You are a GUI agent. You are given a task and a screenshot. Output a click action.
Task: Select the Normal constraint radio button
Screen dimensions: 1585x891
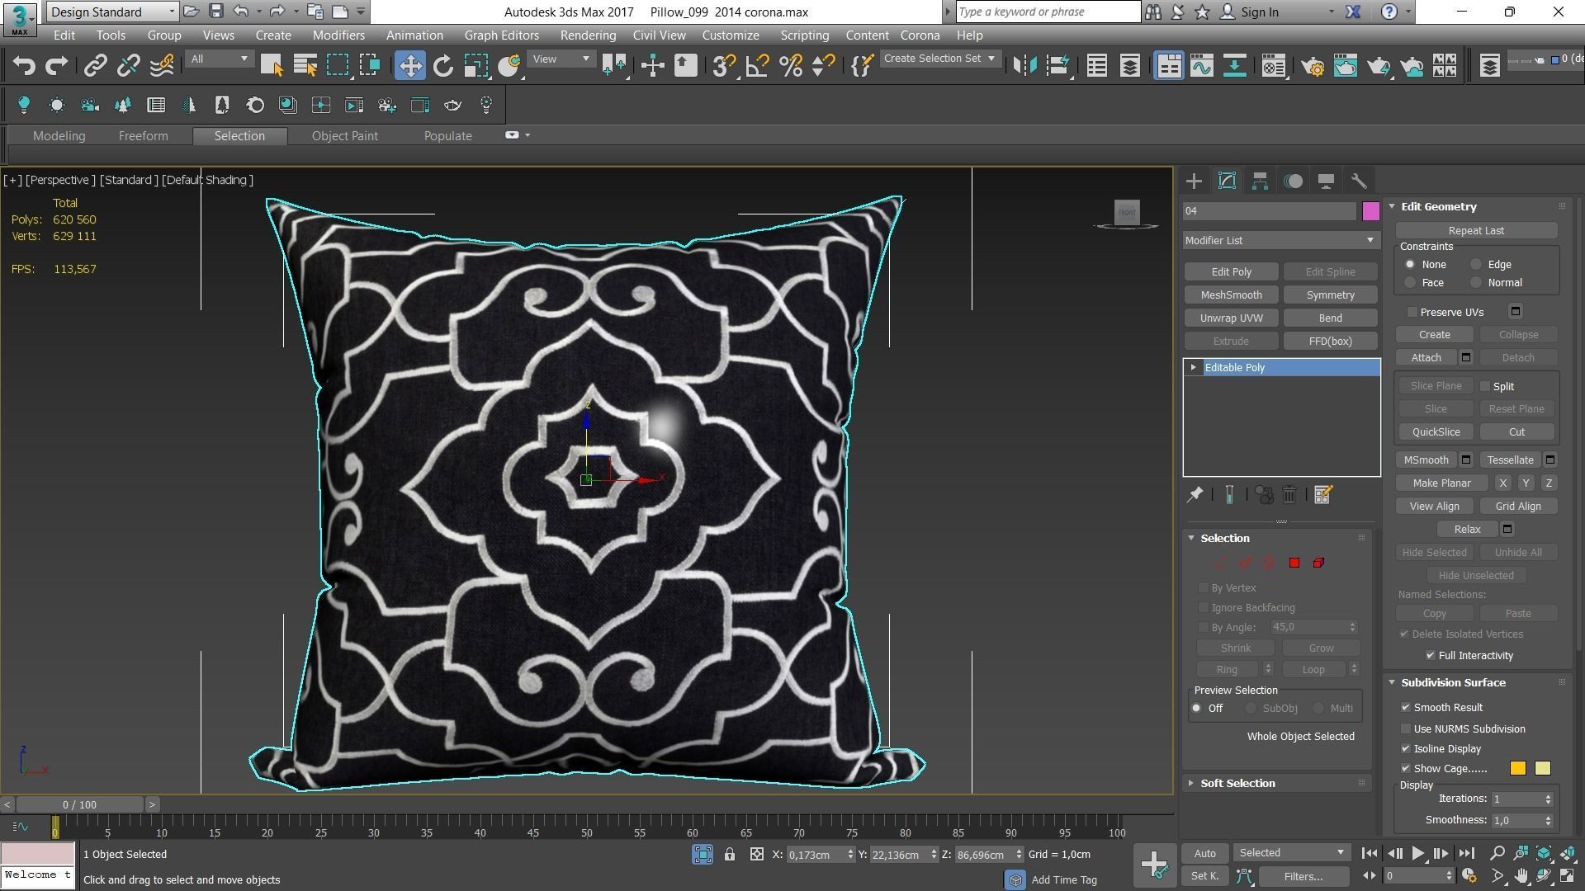pyautogui.click(x=1476, y=283)
